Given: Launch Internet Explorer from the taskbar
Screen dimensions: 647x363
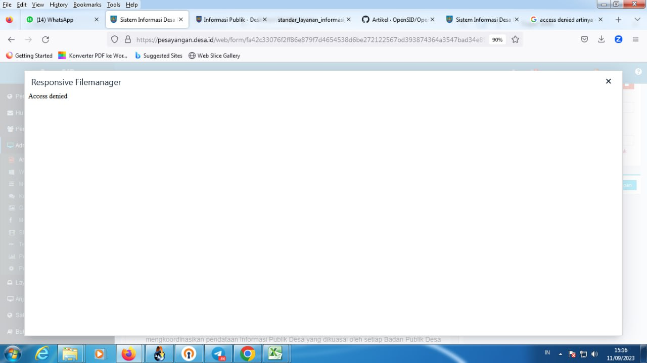Looking at the screenshot, I should pyautogui.click(x=41, y=354).
